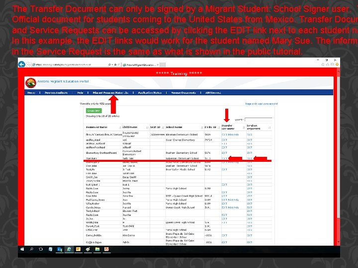The width and height of the screenshot is (358, 268).
Task: Open the Manage Documents menu item
Action: coord(183,93)
